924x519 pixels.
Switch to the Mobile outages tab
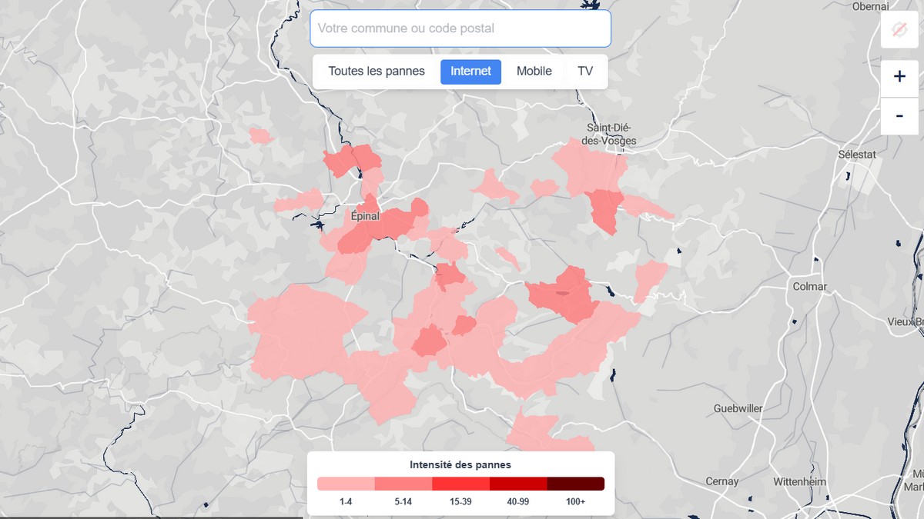[534, 72]
